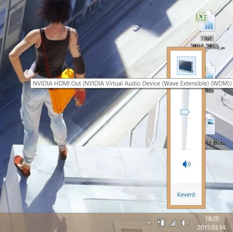Image resolution: width=233 pixels, height=232 pixels.
Task: Select the second Excel file on desktop
Action: (210, 70)
